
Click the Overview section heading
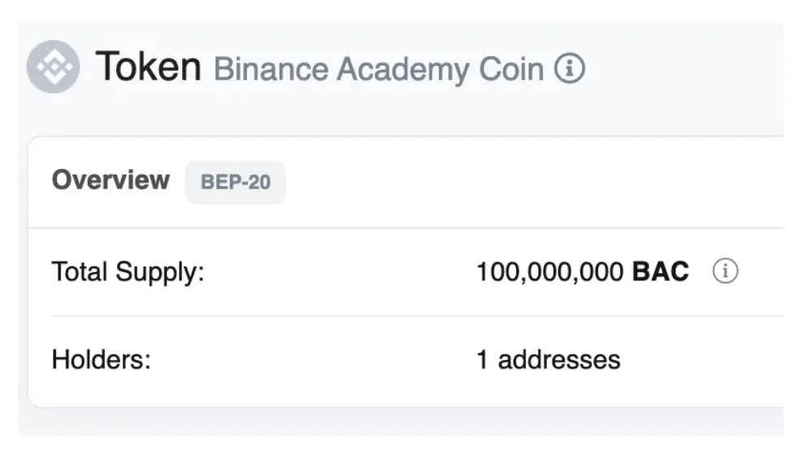[111, 180]
